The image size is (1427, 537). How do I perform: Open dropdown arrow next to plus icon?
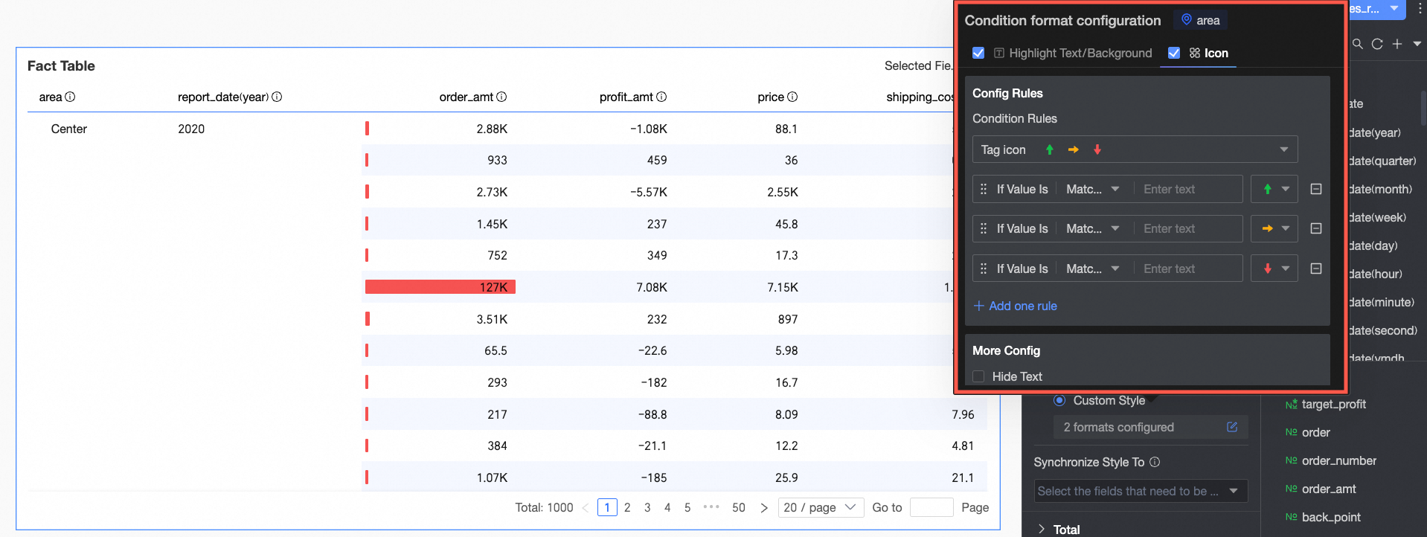pyautogui.click(x=1417, y=44)
